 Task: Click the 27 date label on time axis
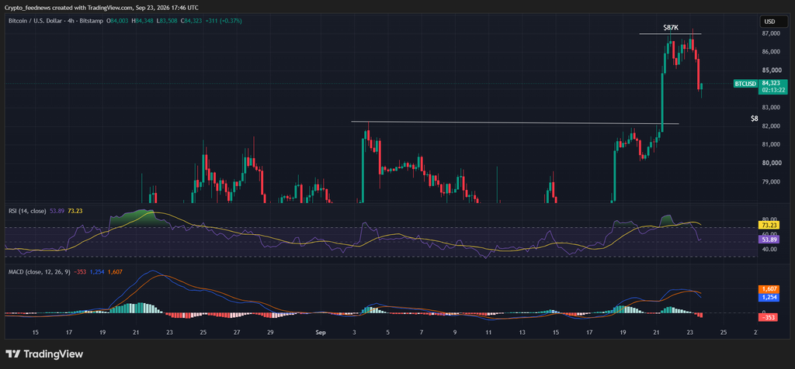point(237,333)
